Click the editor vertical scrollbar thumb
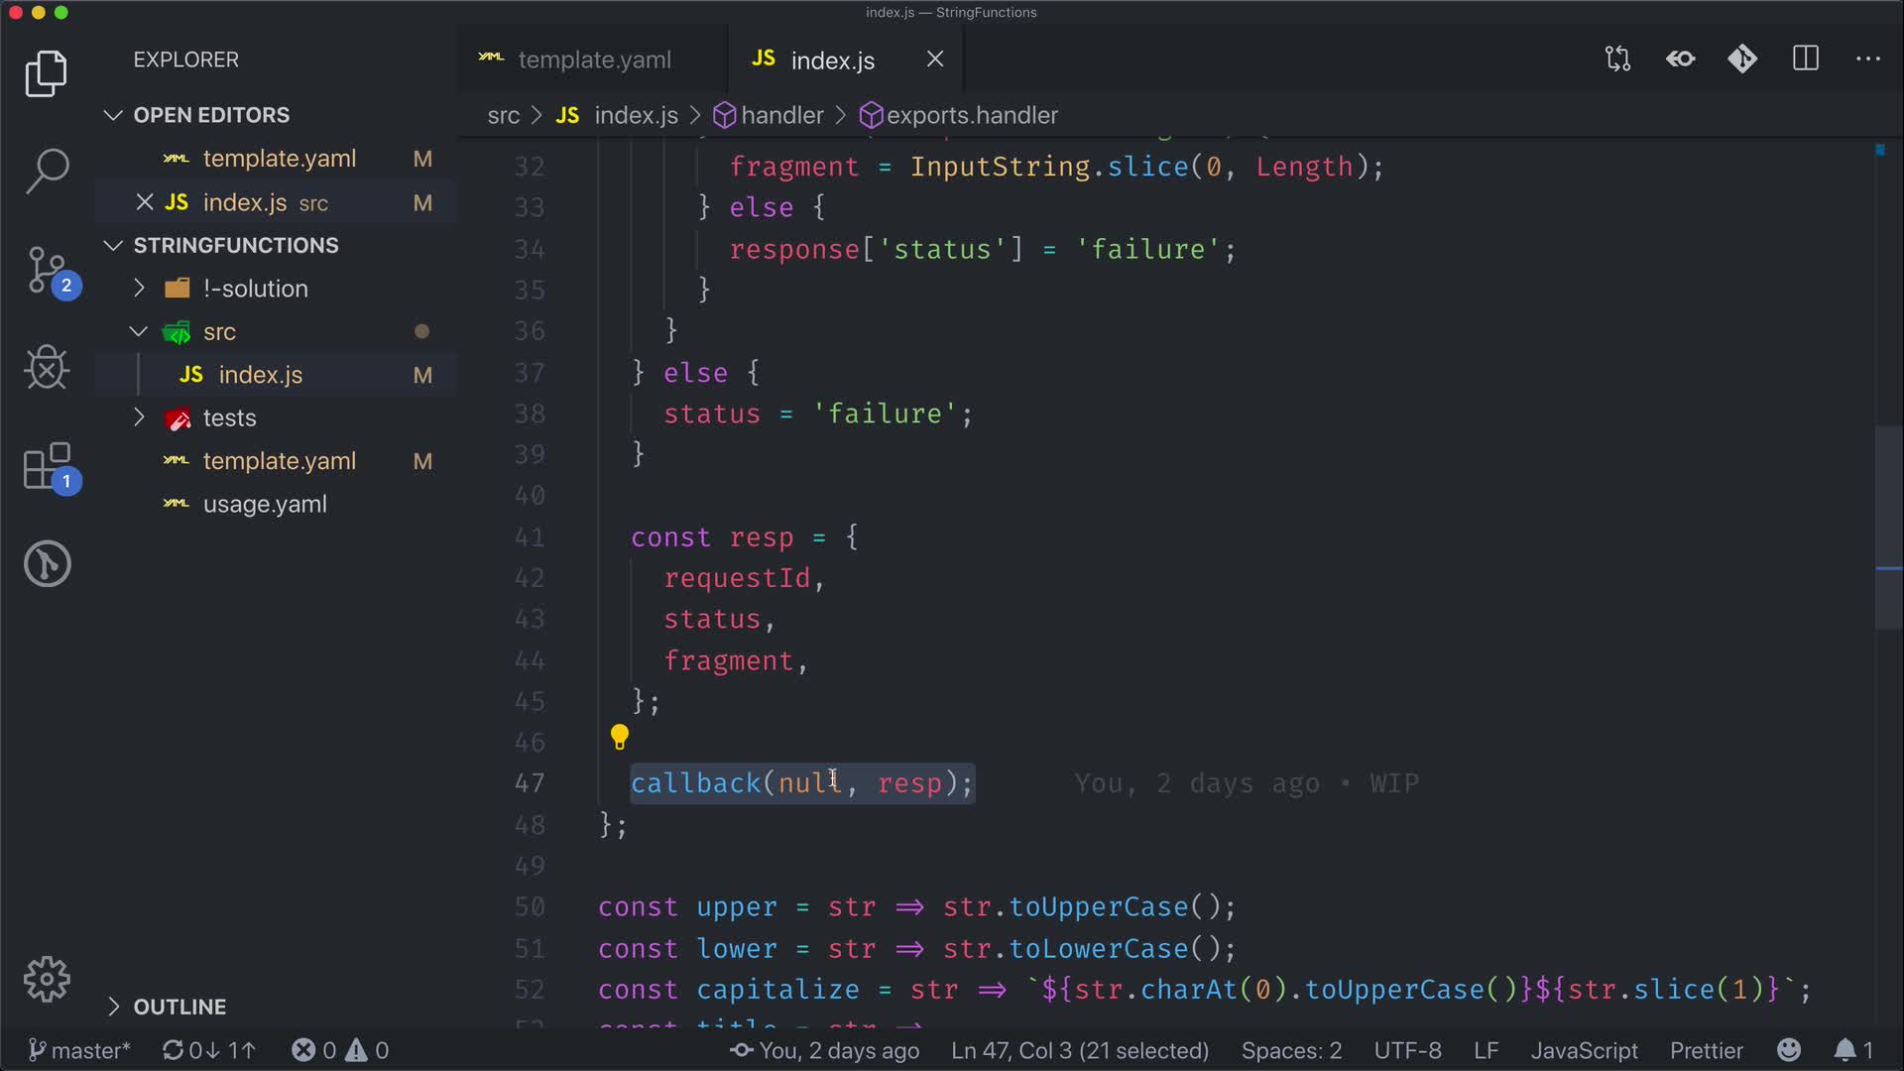The image size is (1904, 1071). [1888, 526]
